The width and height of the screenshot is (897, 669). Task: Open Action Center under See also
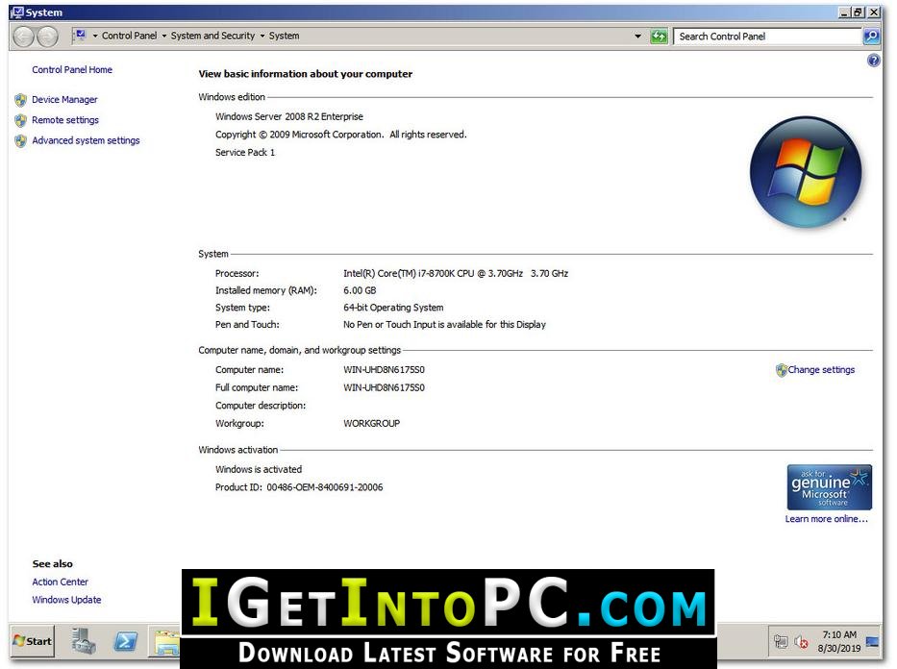click(x=60, y=582)
